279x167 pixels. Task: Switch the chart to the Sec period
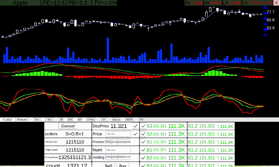click(50, 120)
